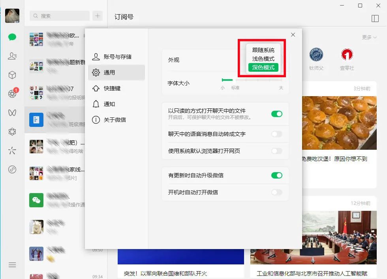This screenshot has width=387, height=279.
Task: Open Moments icon with red badge
Action: pyautogui.click(x=13, y=93)
